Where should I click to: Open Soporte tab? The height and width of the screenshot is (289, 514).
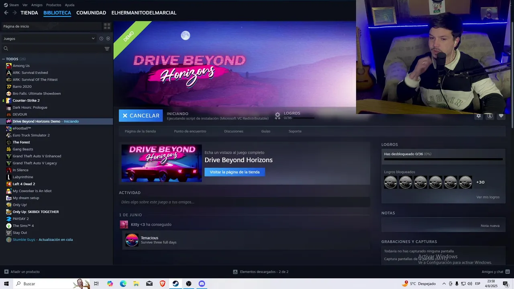click(295, 131)
